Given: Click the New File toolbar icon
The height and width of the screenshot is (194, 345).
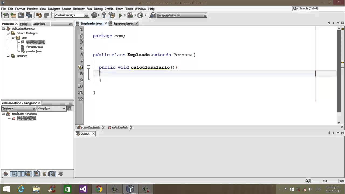Looking at the screenshot, I should click(6, 15).
